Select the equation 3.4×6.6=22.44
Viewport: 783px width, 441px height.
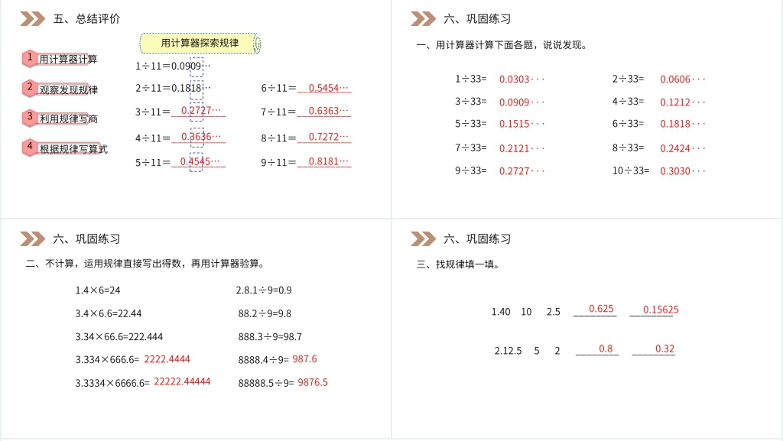[109, 314]
